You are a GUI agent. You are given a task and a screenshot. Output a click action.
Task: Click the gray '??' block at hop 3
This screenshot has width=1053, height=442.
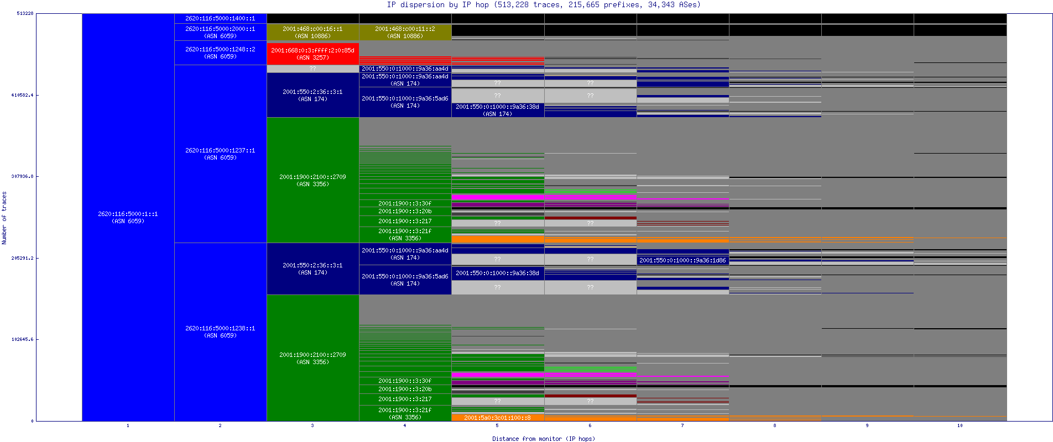pyautogui.click(x=313, y=69)
